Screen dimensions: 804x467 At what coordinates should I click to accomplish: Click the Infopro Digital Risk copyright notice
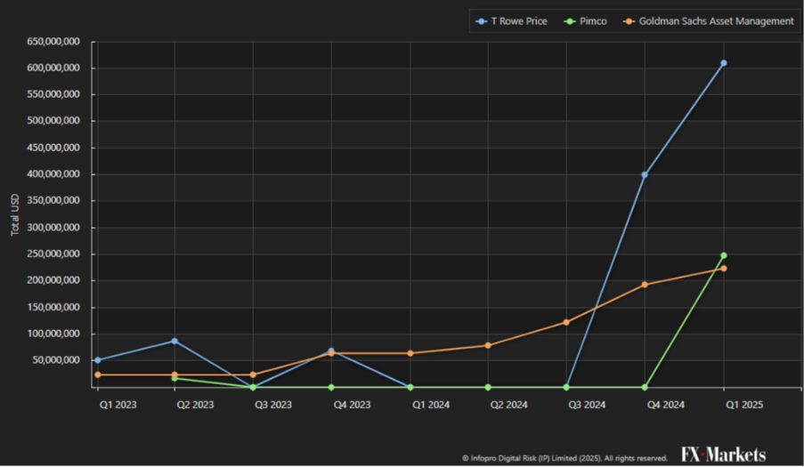point(564,458)
